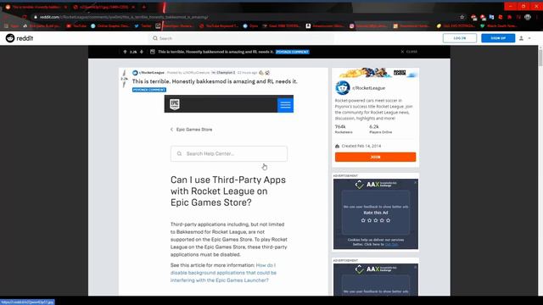The height and width of the screenshot is (305, 543).
Task: Go back to Epic Games Store link
Action: 191,130
